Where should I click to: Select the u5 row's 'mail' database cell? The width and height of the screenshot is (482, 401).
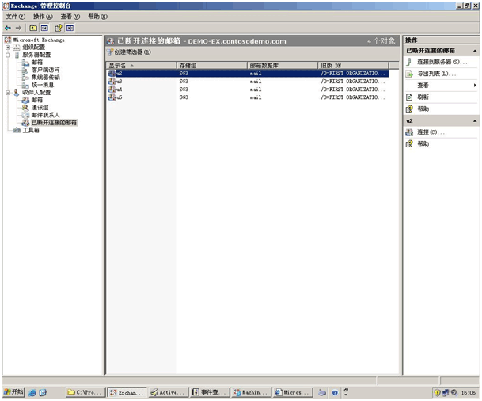[x=256, y=97]
